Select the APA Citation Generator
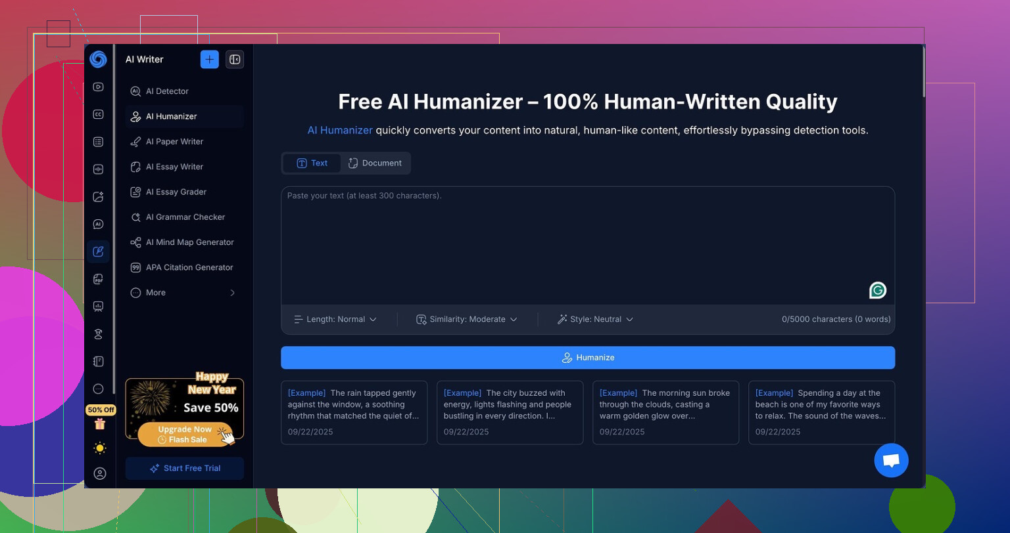This screenshot has height=533, width=1010. tap(187, 267)
